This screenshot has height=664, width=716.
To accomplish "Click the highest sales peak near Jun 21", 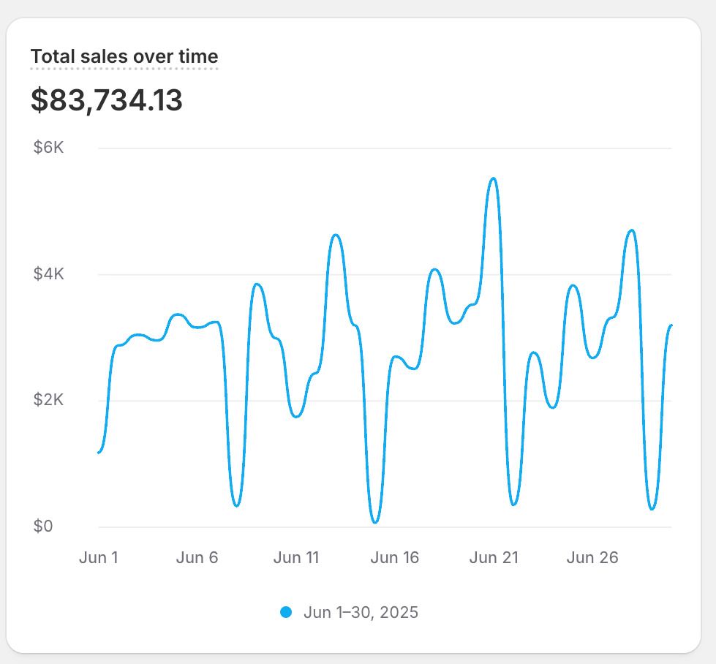I will 493,178.
